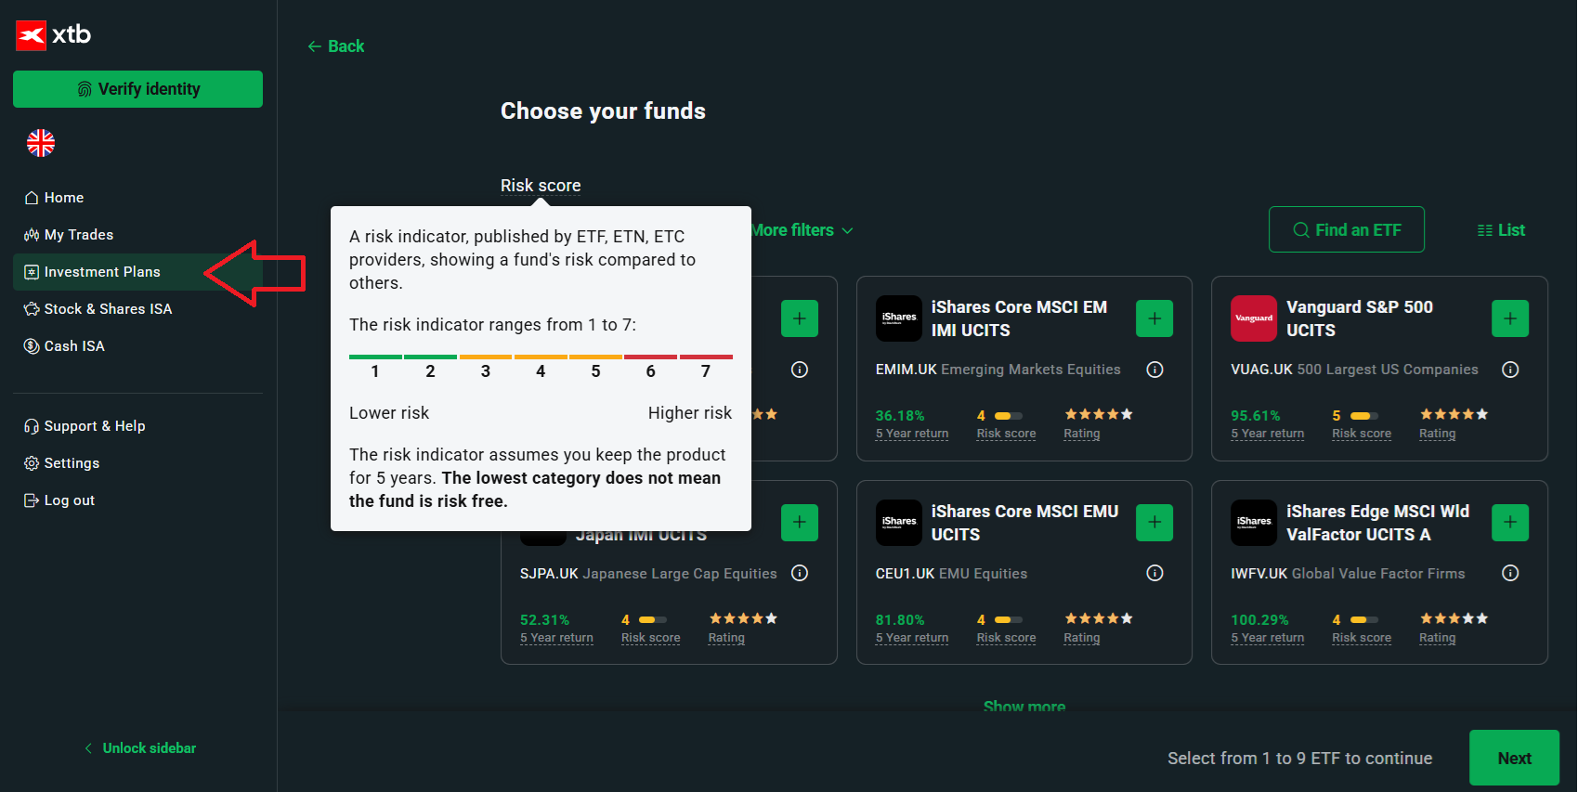
Task: Open info for SJPA.UK Japanese Large Cap
Action: coord(800,573)
